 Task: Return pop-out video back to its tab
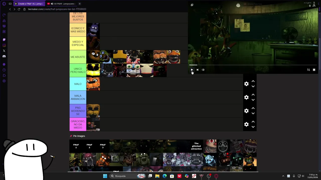coord(192,5)
